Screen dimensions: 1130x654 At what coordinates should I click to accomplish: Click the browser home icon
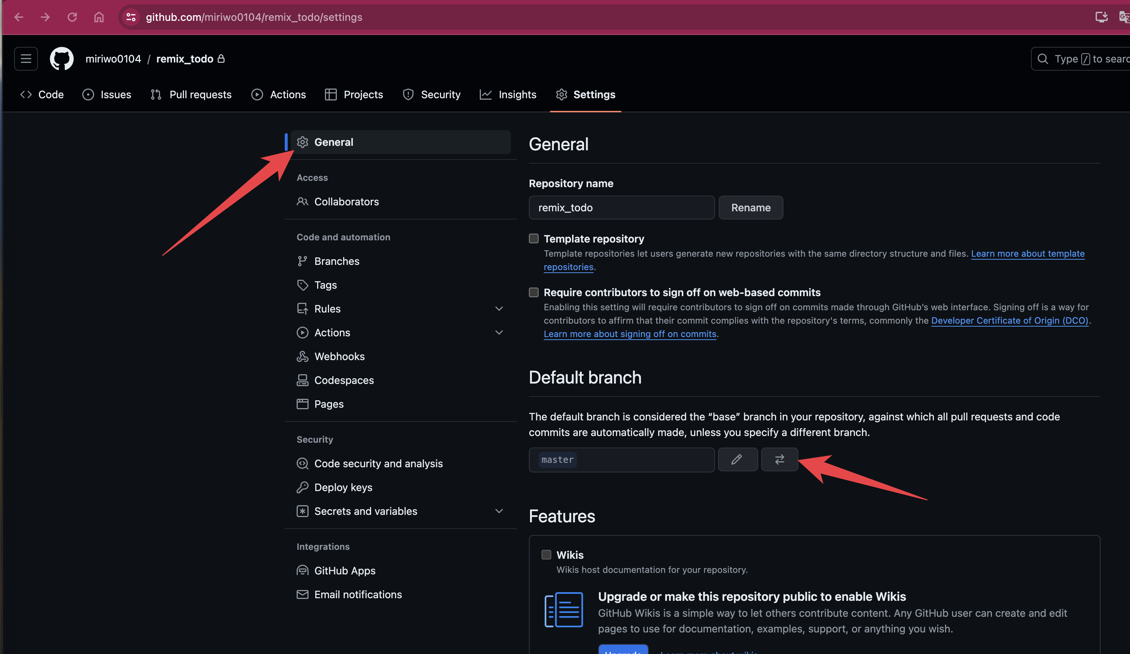pos(99,17)
